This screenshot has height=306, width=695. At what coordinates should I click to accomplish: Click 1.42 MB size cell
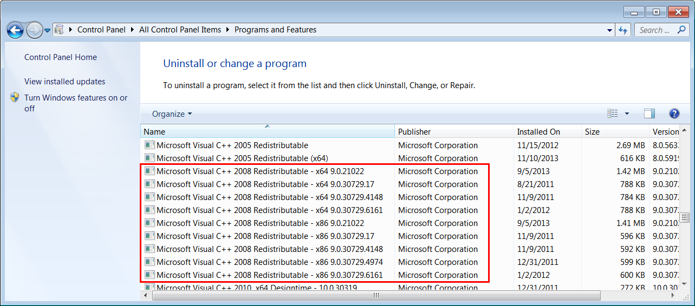coord(631,171)
